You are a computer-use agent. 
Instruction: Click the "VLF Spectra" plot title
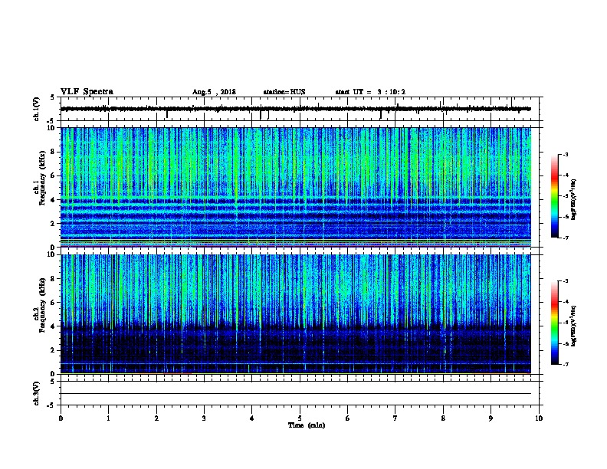87,92
